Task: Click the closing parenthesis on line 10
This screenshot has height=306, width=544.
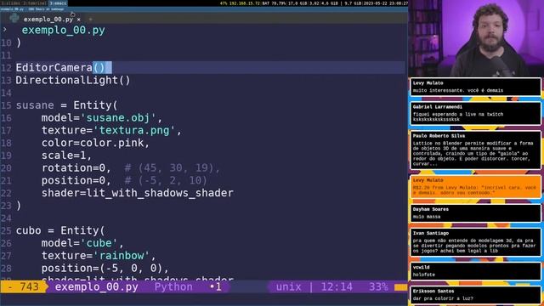Action: coord(19,42)
